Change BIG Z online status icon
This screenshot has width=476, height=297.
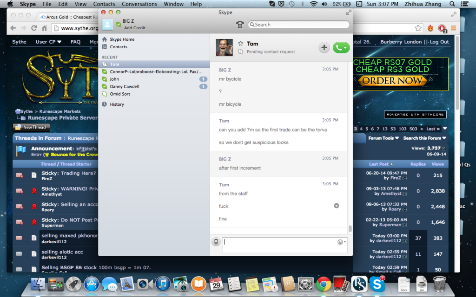click(x=119, y=24)
